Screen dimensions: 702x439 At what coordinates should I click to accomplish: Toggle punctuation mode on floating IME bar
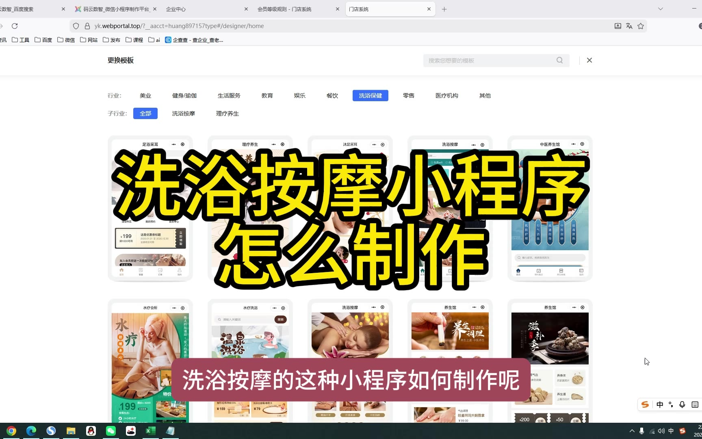[671, 404]
